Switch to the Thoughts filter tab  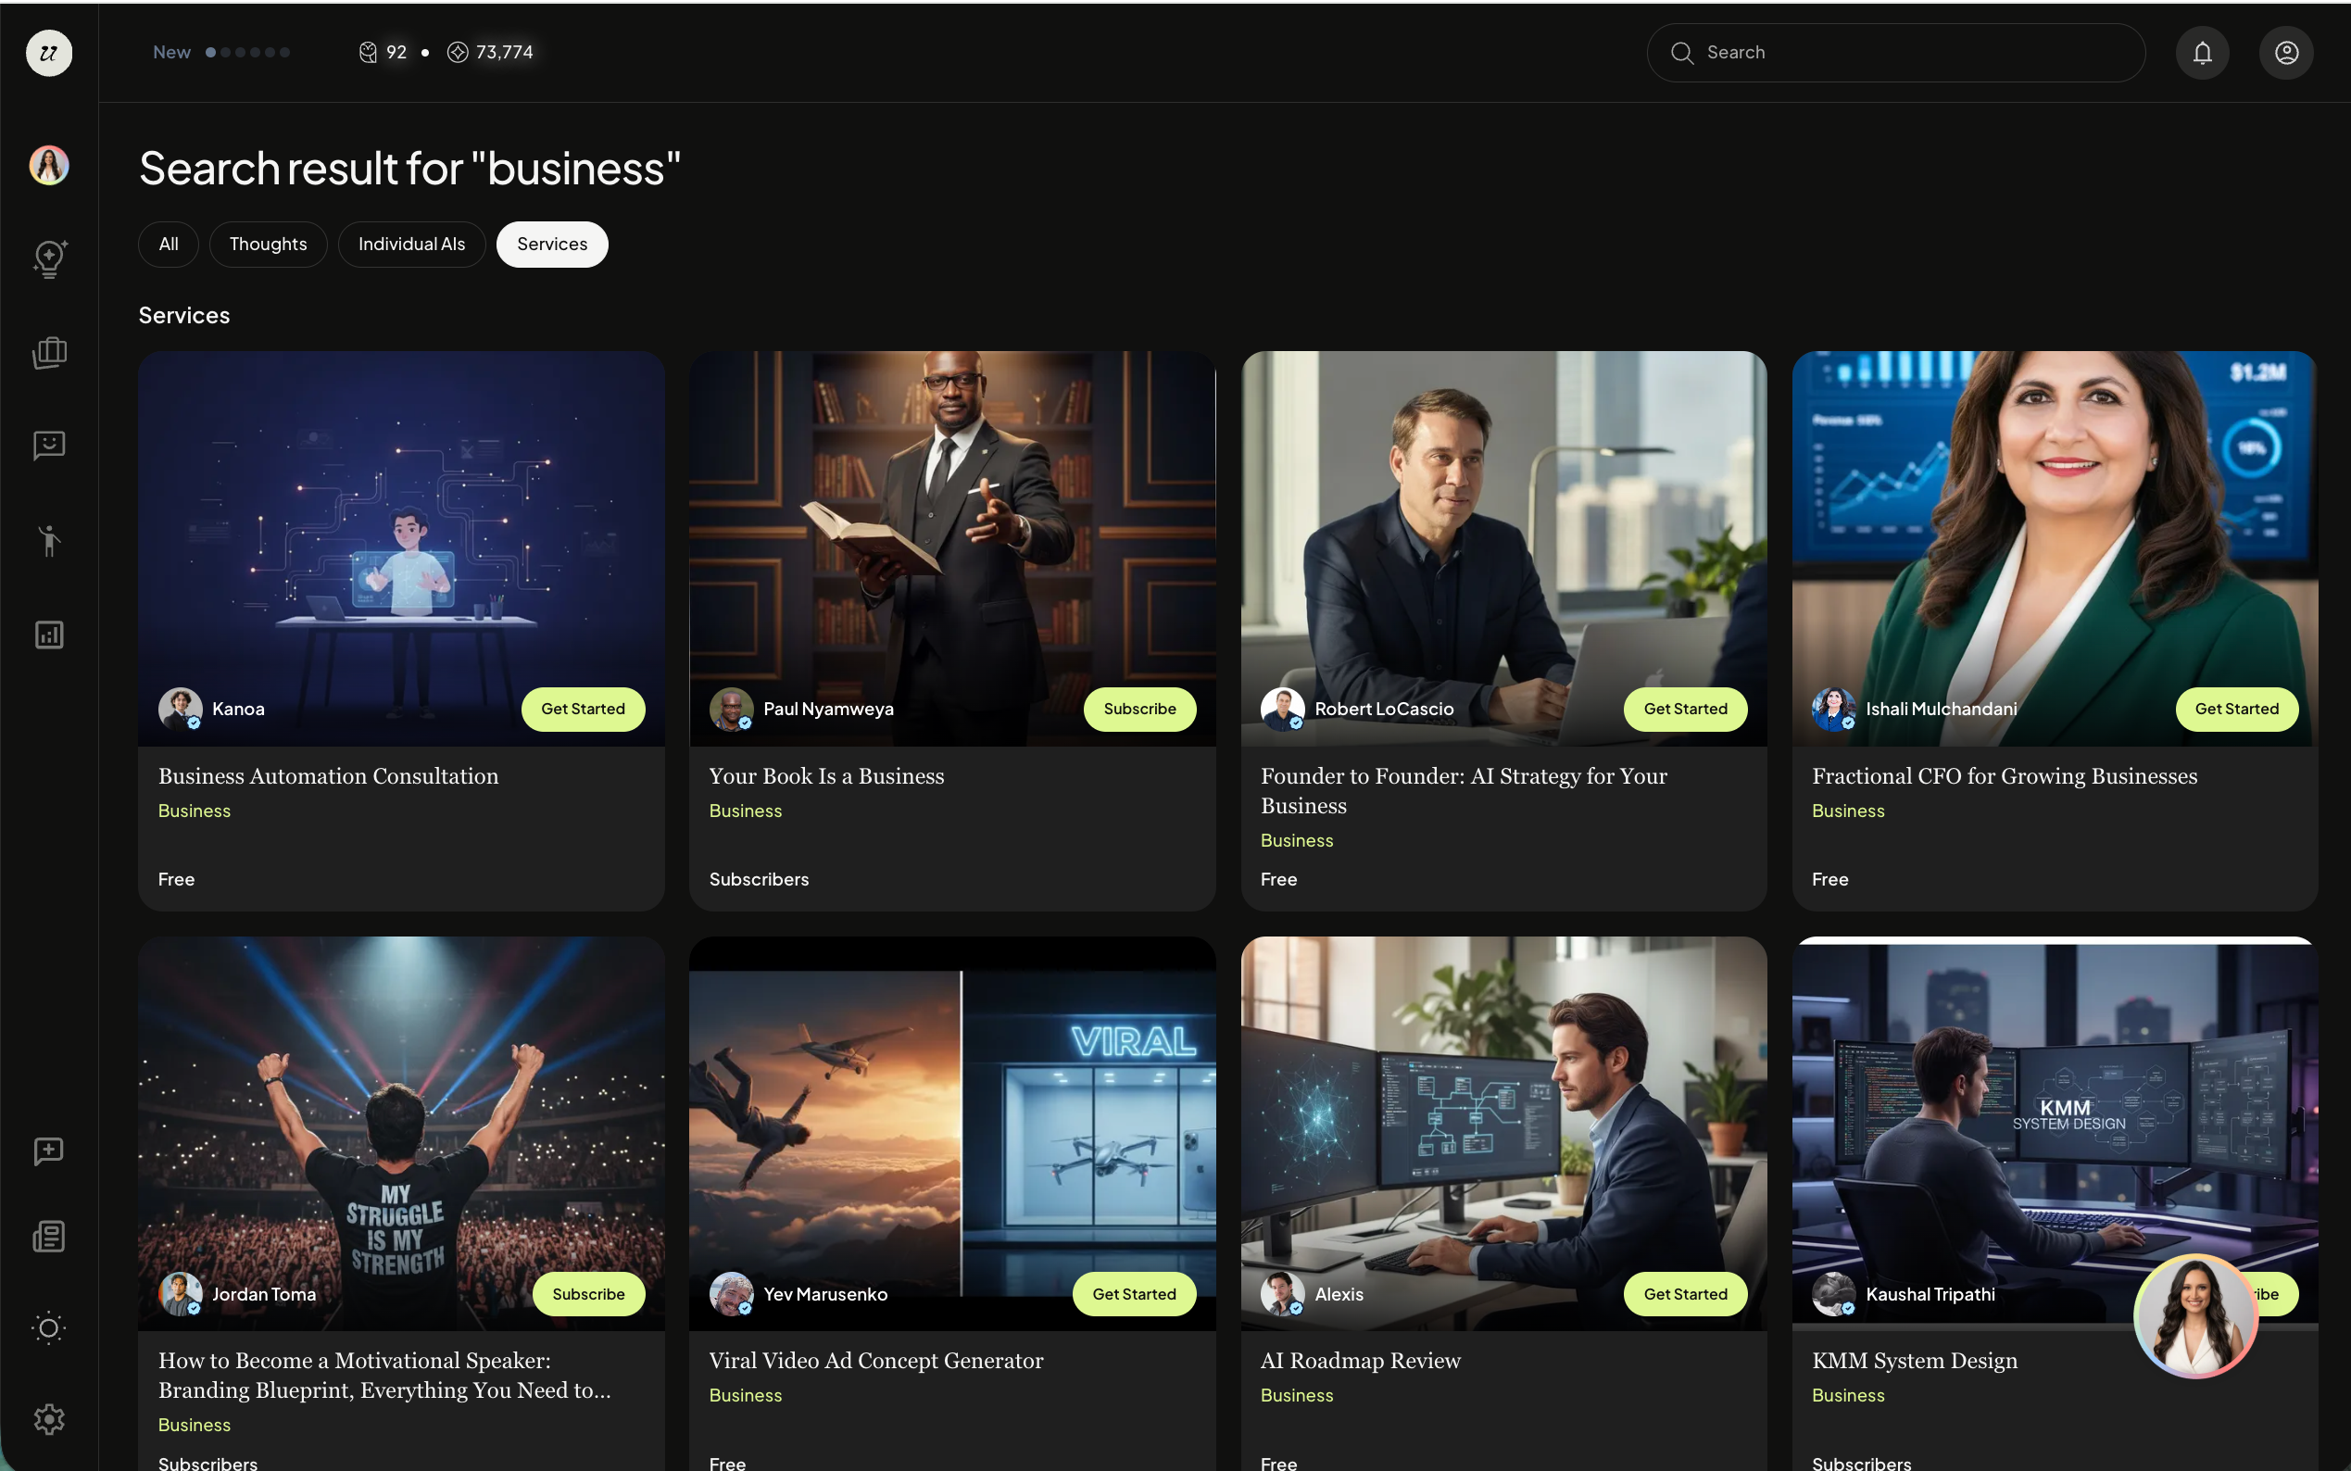tap(269, 245)
